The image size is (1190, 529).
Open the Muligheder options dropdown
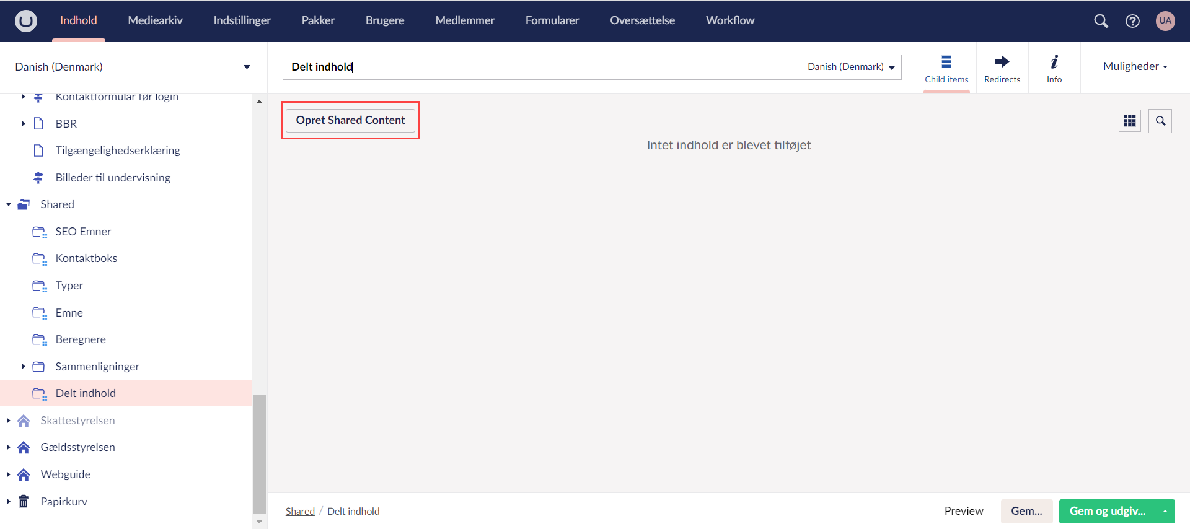pyautogui.click(x=1135, y=66)
